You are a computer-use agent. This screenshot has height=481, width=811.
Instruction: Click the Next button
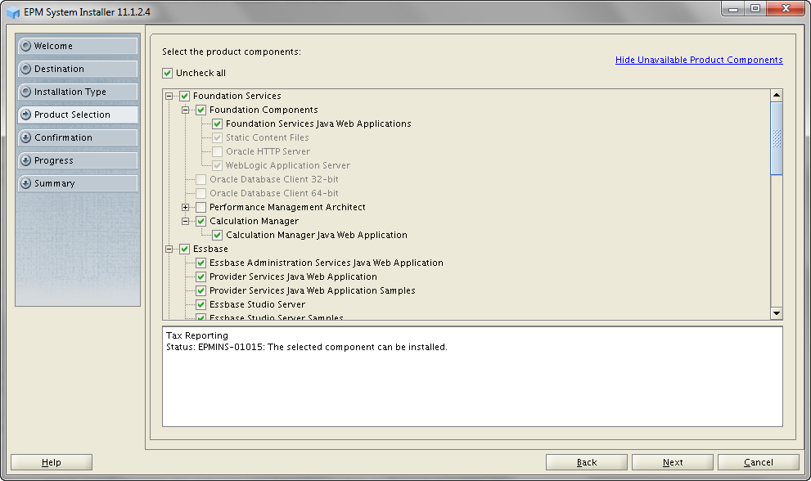(672, 462)
